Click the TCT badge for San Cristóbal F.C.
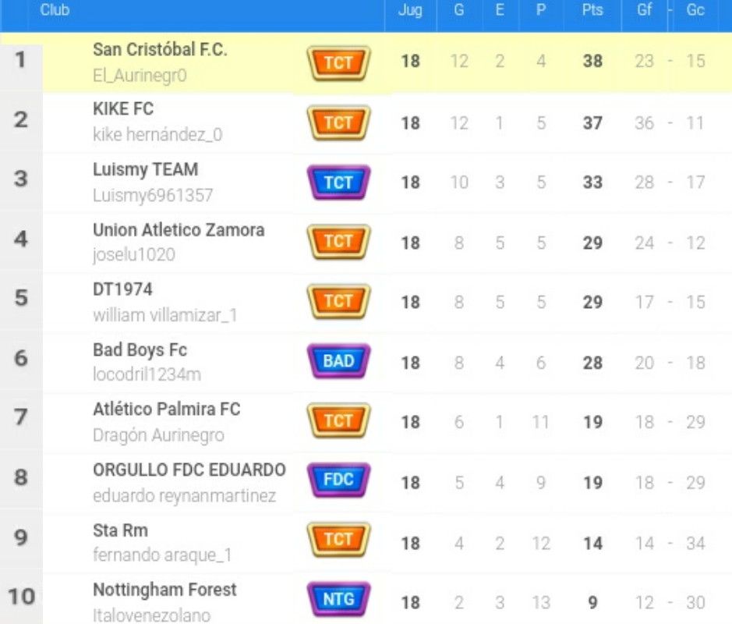732x624 pixels. tap(338, 62)
